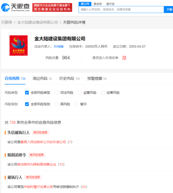
Task: Click the red 726 result count
Action: coord(13,122)
